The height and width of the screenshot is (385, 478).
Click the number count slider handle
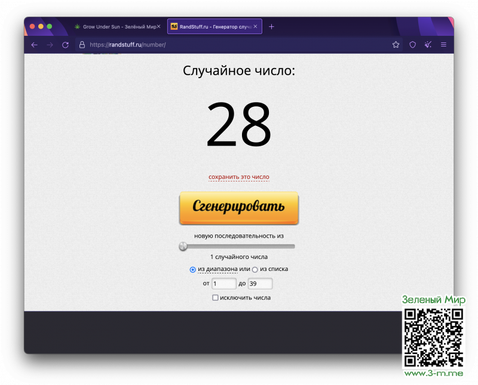point(183,247)
